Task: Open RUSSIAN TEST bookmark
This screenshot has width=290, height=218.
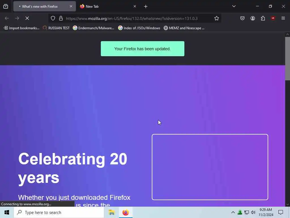Action: (x=56, y=28)
